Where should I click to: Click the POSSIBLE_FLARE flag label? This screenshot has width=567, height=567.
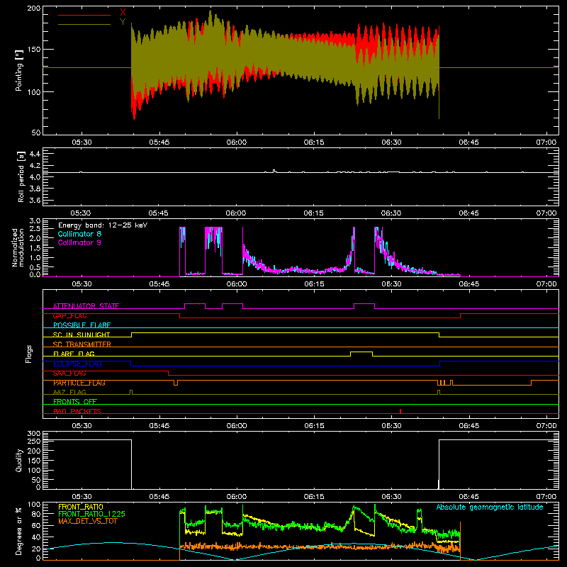click(82, 325)
